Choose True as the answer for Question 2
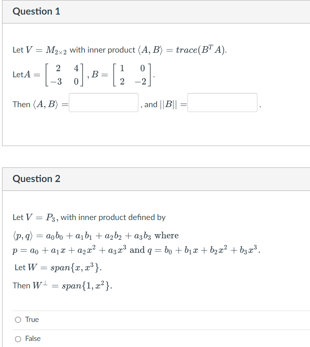Image resolution: width=310 pixels, height=347 pixels. (18, 319)
